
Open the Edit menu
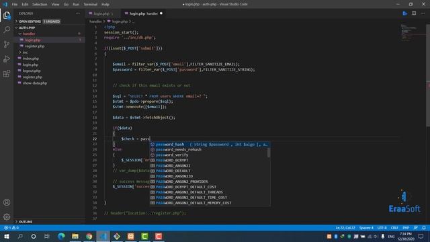point(25,5)
